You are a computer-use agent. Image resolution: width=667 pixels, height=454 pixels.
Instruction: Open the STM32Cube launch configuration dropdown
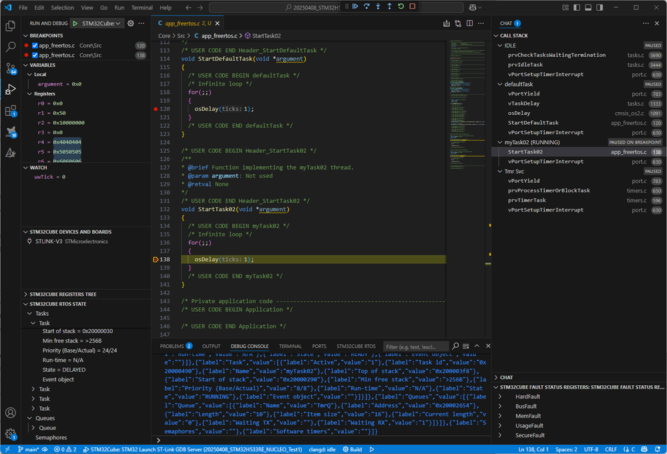(101, 23)
